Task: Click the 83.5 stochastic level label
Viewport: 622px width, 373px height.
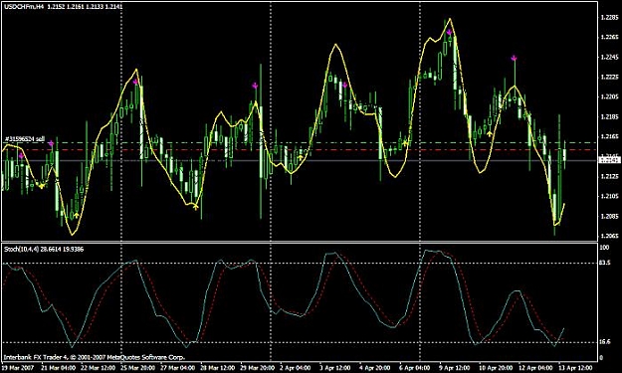Action: click(x=605, y=263)
